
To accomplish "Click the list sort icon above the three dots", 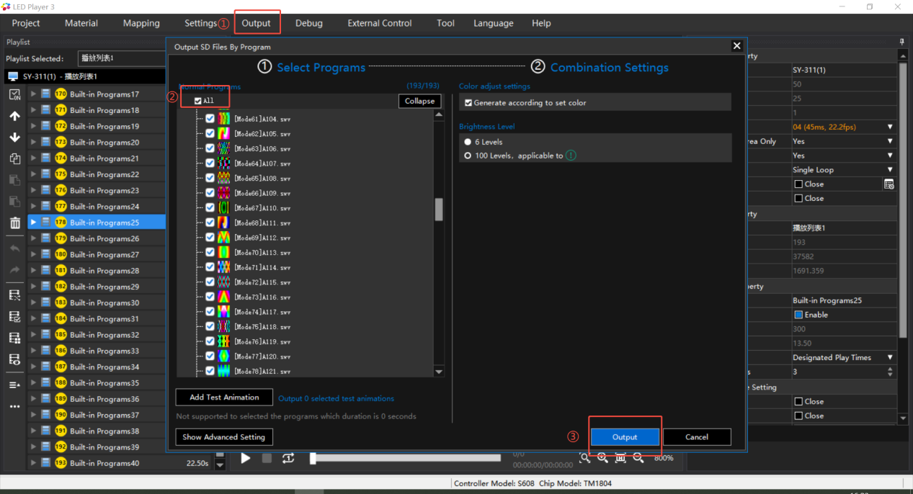I will (x=14, y=385).
